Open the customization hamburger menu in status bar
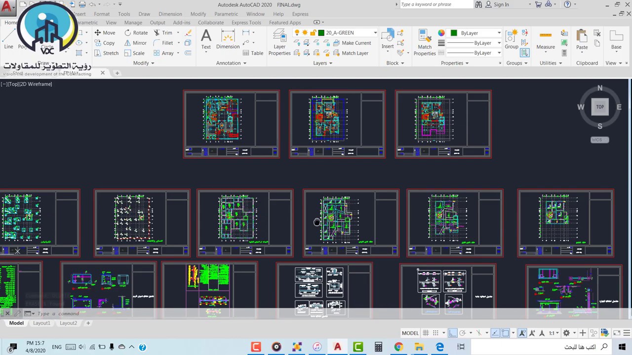 point(626,333)
